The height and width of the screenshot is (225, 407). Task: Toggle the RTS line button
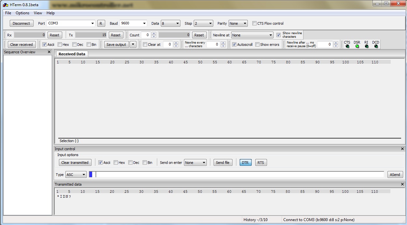click(x=261, y=163)
